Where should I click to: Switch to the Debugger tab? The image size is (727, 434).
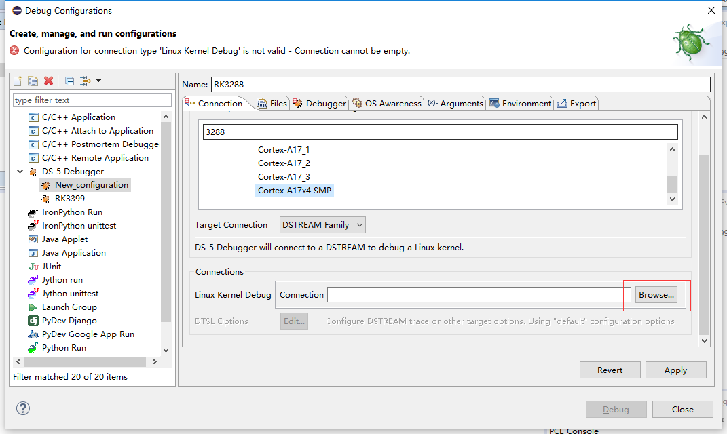[320, 103]
